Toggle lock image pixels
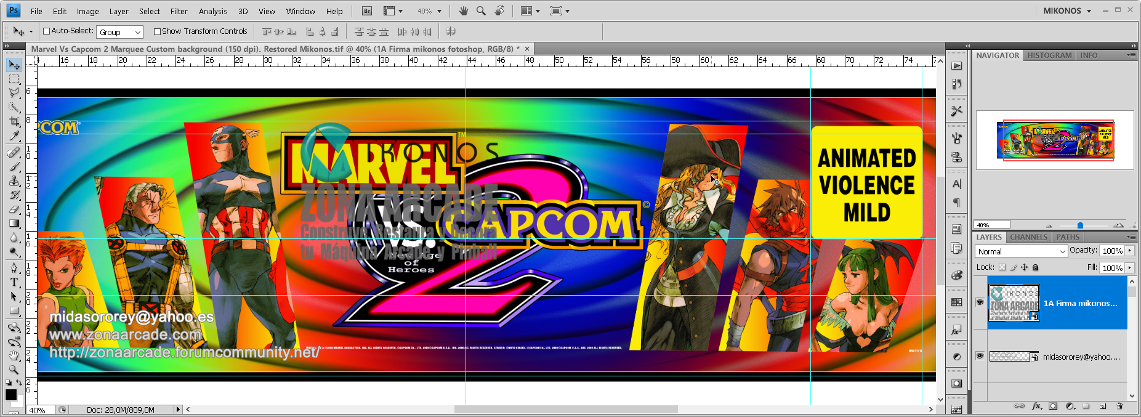Image resolution: width=1141 pixels, height=417 pixels. click(x=1014, y=267)
